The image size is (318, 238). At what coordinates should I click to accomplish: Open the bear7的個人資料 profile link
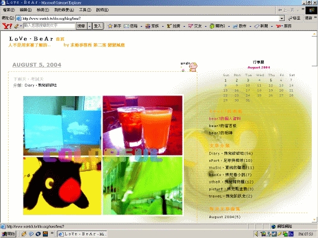click(225, 118)
